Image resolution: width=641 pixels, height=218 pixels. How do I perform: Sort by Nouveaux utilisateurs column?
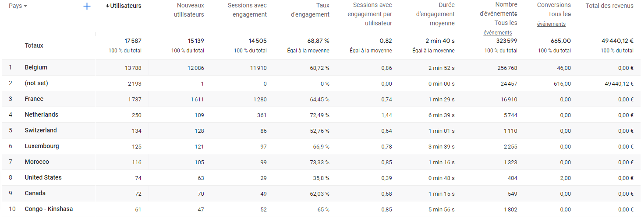[190, 10]
